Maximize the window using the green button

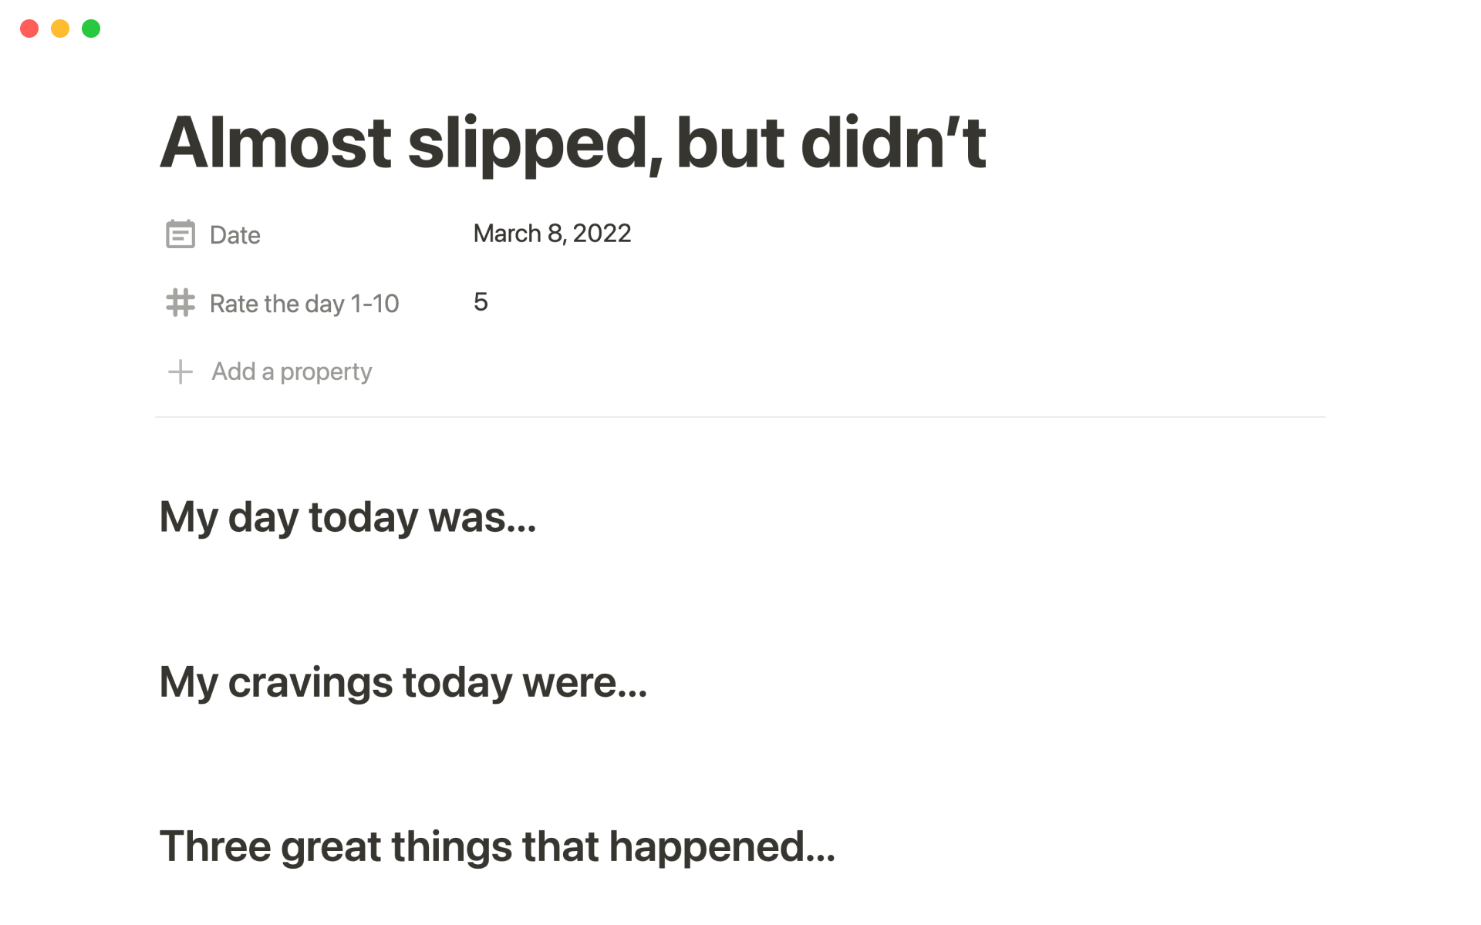pyautogui.click(x=91, y=29)
